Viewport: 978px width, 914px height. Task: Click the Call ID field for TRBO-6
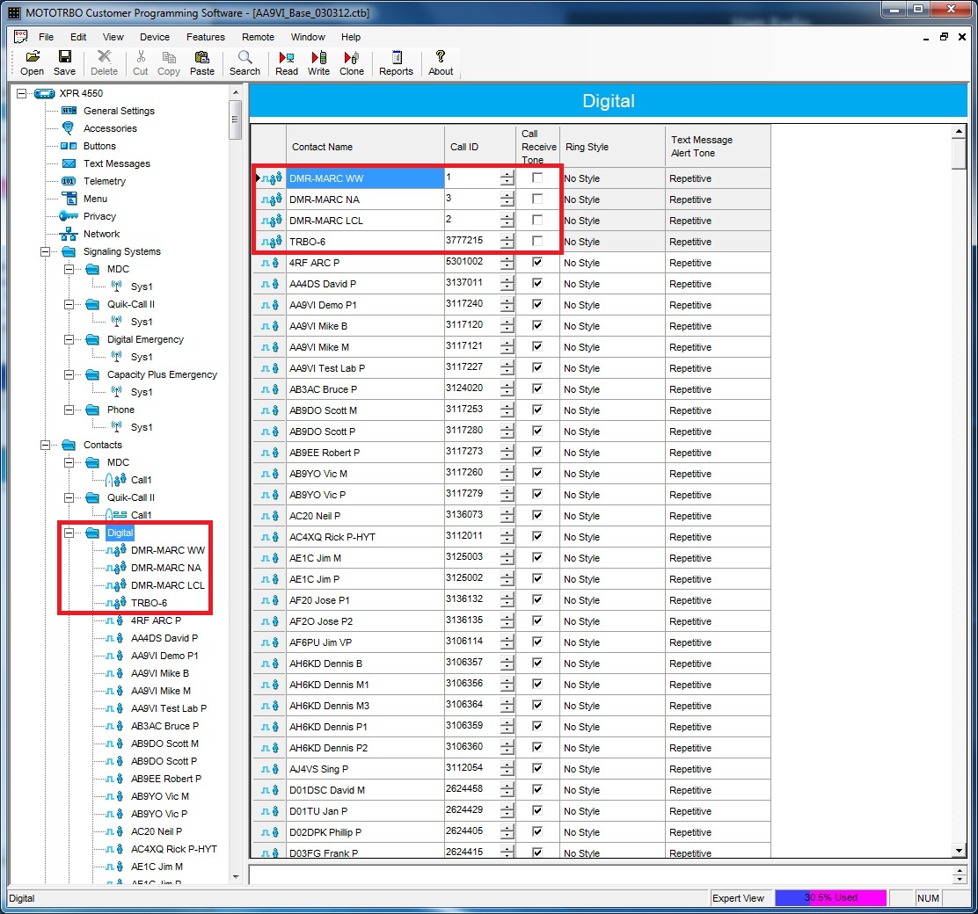(472, 241)
